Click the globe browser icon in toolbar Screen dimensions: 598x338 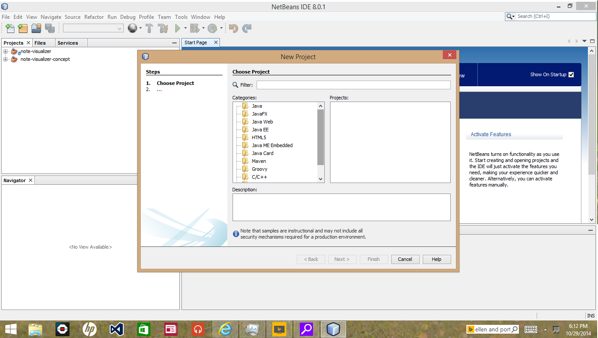point(132,28)
